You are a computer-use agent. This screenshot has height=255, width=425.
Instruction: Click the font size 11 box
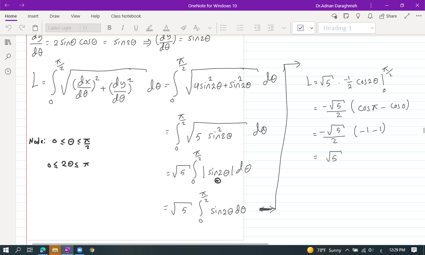(90, 28)
